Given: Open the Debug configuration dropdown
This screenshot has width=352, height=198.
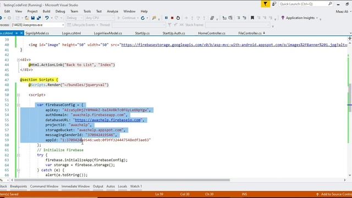Looking at the screenshot, I should tap(74, 18).
